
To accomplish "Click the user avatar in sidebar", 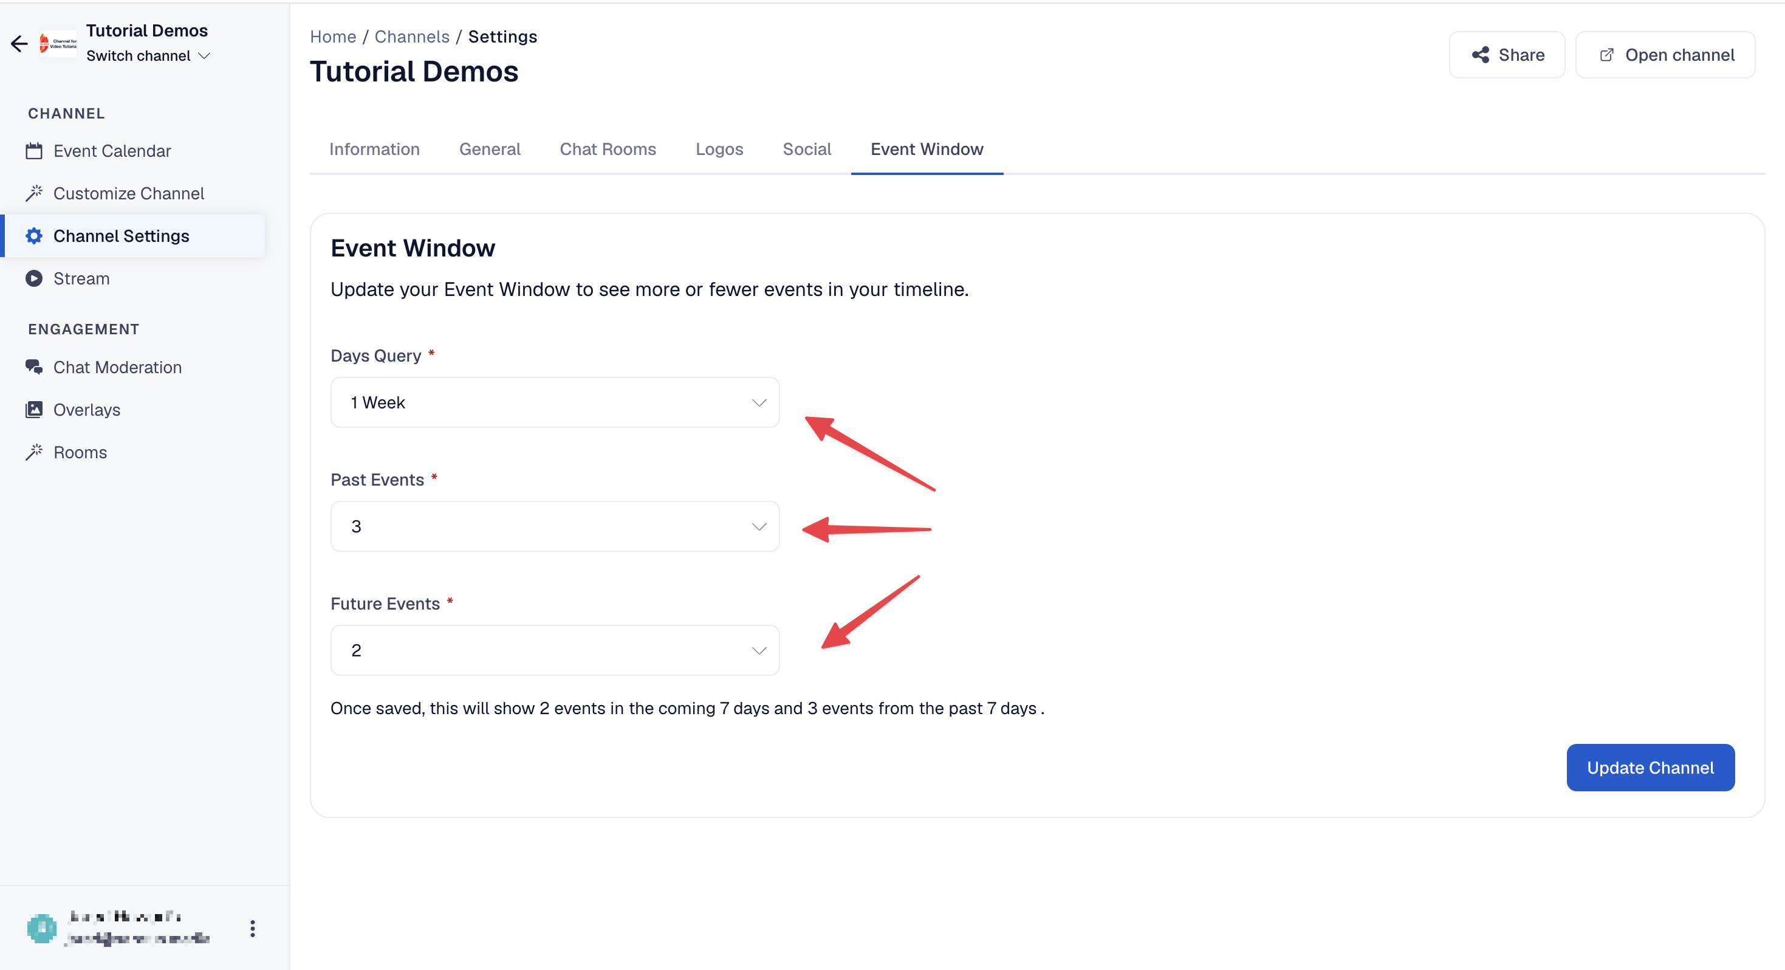I will [x=41, y=929].
